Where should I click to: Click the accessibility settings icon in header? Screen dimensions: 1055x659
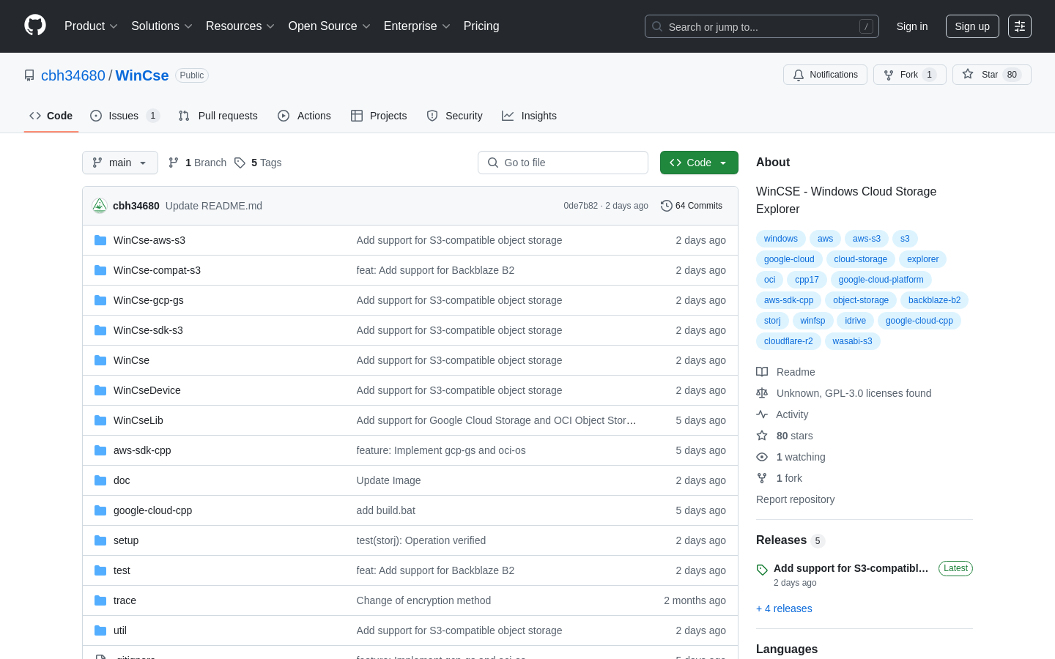coord(1020,26)
